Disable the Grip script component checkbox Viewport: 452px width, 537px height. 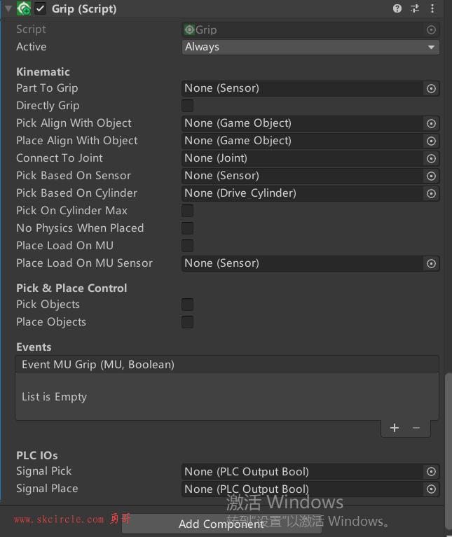coord(41,8)
